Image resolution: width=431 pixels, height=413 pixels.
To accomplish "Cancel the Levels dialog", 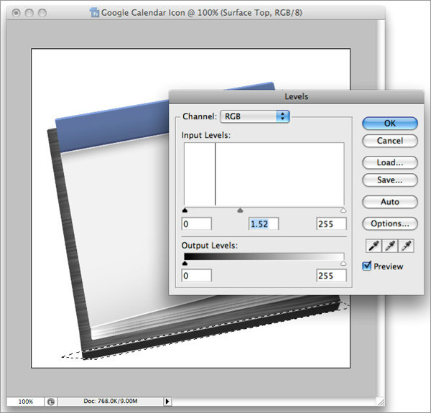I will pyautogui.click(x=389, y=141).
